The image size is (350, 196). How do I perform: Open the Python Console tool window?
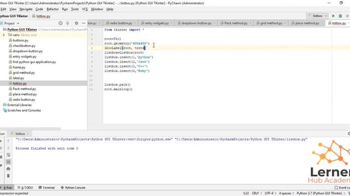point(73,188)
